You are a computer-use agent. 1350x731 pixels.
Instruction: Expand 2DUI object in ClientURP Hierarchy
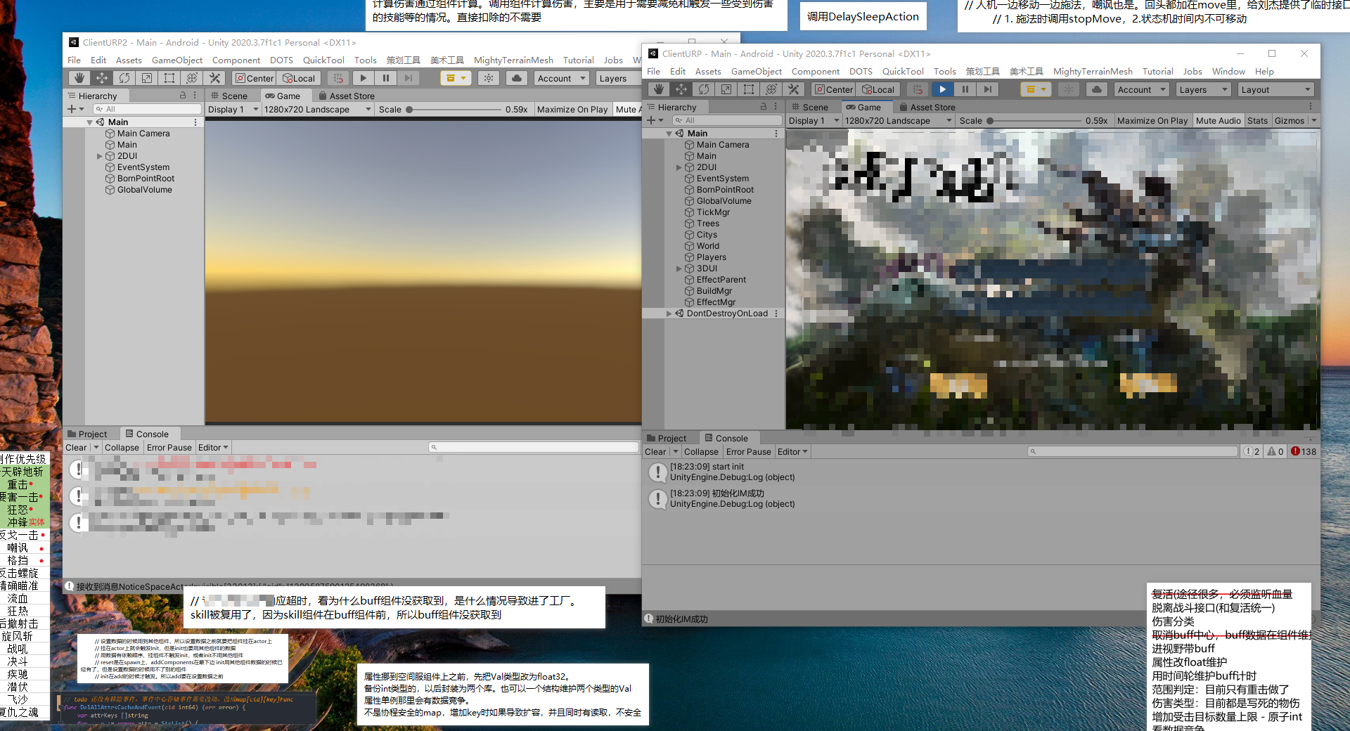[x=679, y=167]
